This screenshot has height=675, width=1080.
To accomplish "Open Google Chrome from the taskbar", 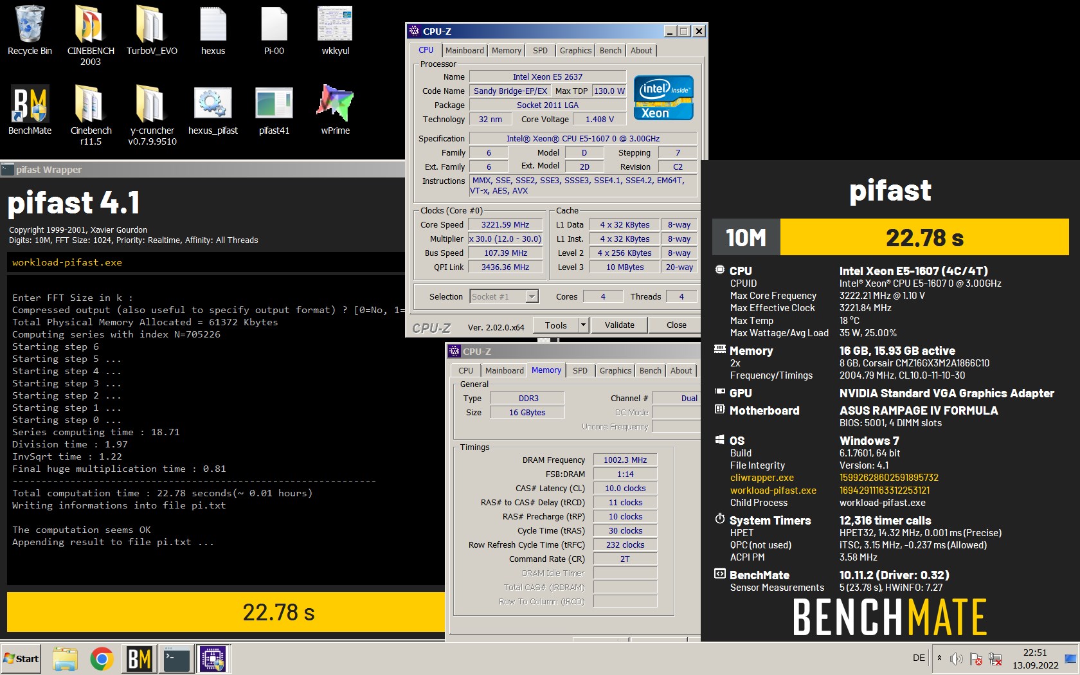I will (102, 659).
